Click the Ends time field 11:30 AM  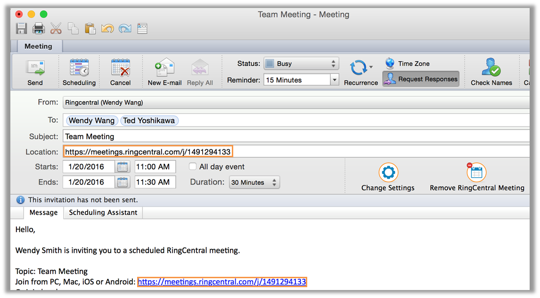coord(155,182)
